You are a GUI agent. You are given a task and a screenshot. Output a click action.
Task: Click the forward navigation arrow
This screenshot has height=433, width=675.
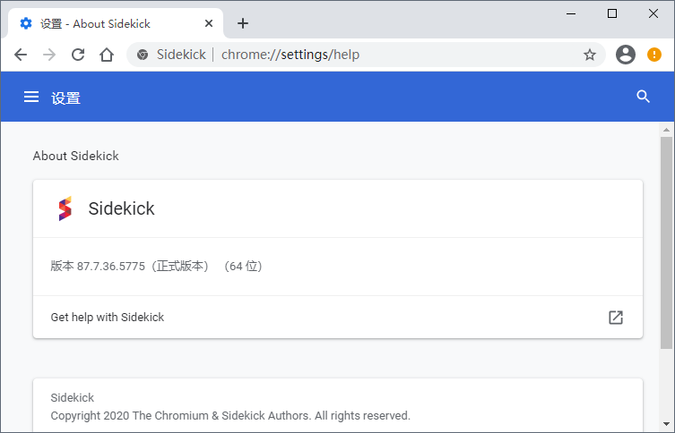click(x=49, y=55)
